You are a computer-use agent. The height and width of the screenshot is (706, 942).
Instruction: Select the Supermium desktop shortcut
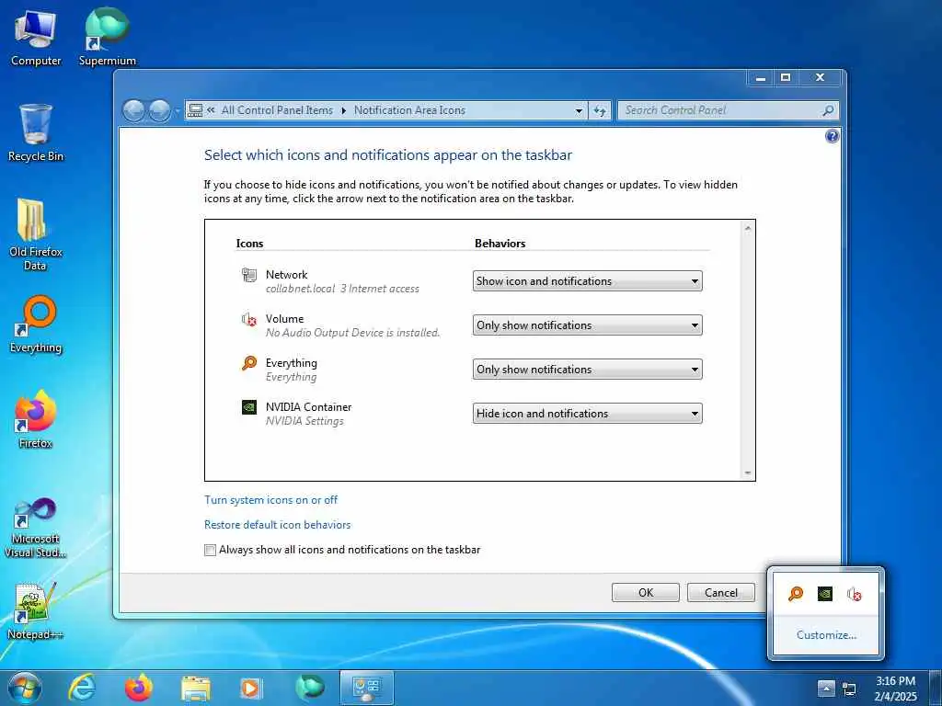click(x=108, y=39)
